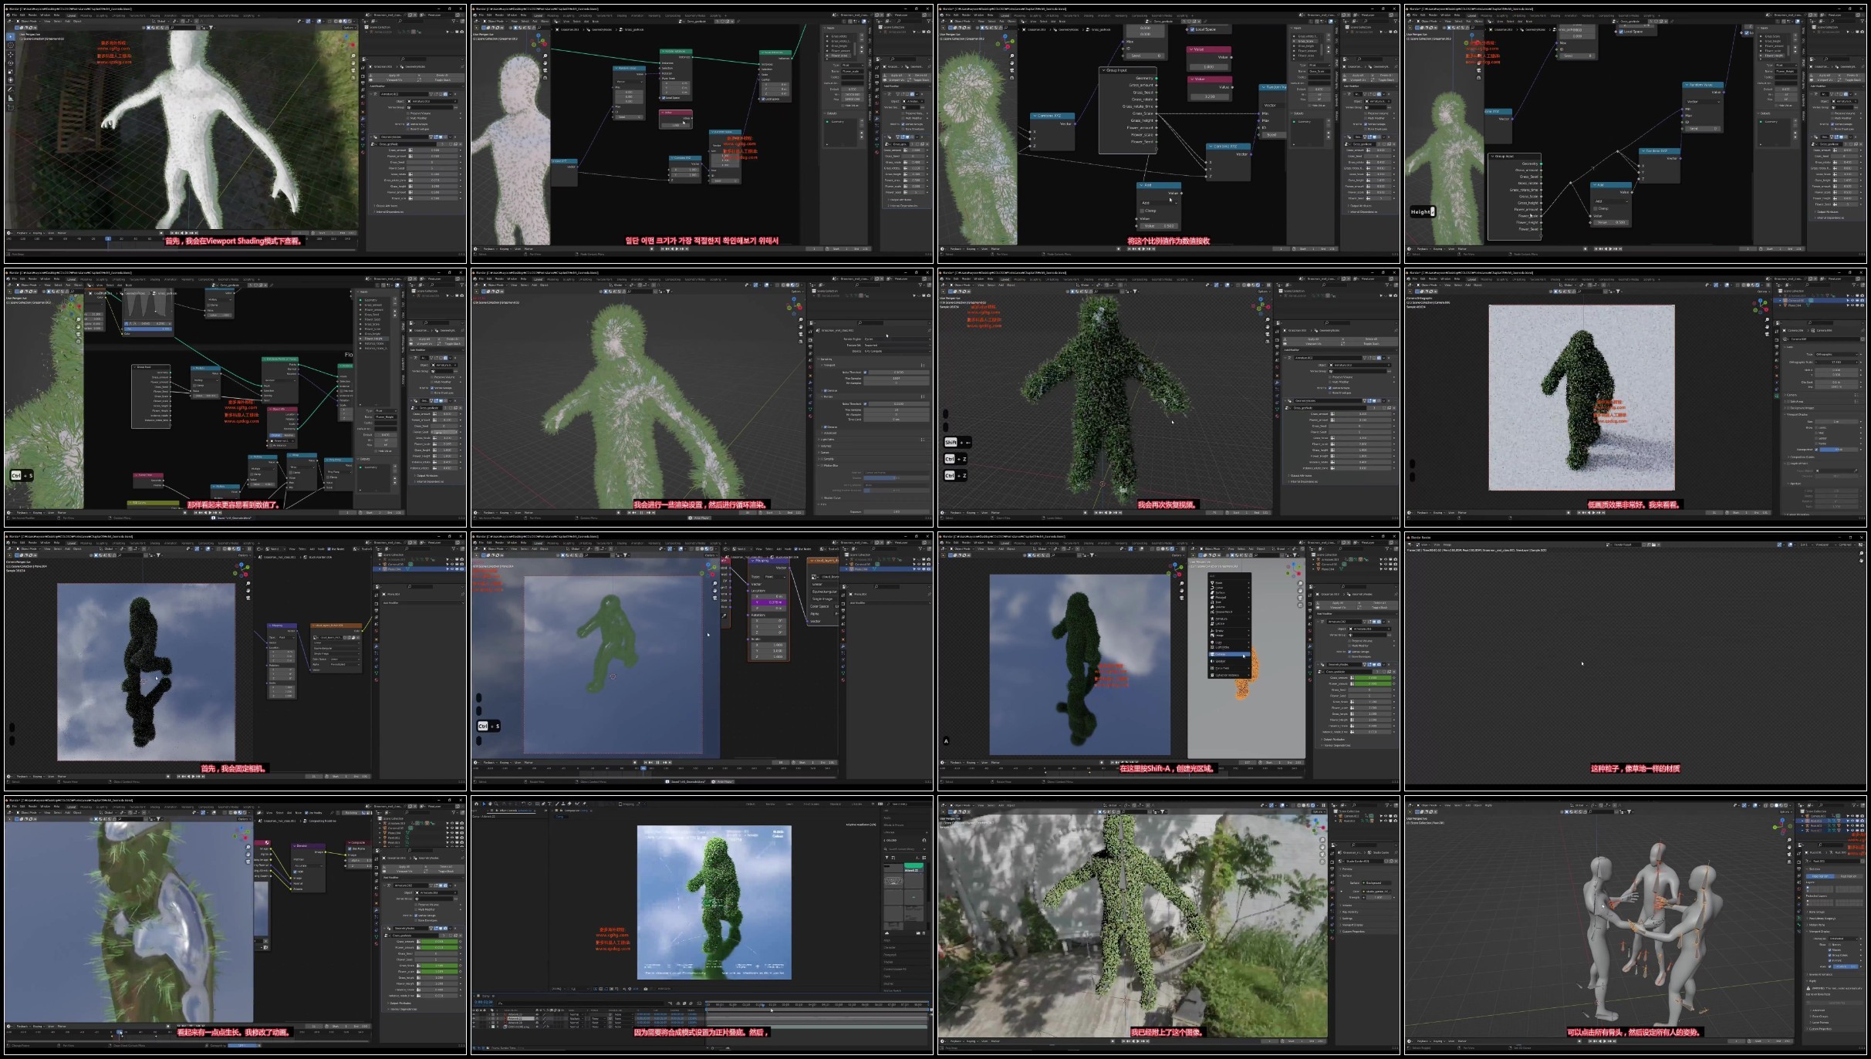Click the Move tool in the first frame
Viewport: 1871px width, 1059px height.
(11, 54)
